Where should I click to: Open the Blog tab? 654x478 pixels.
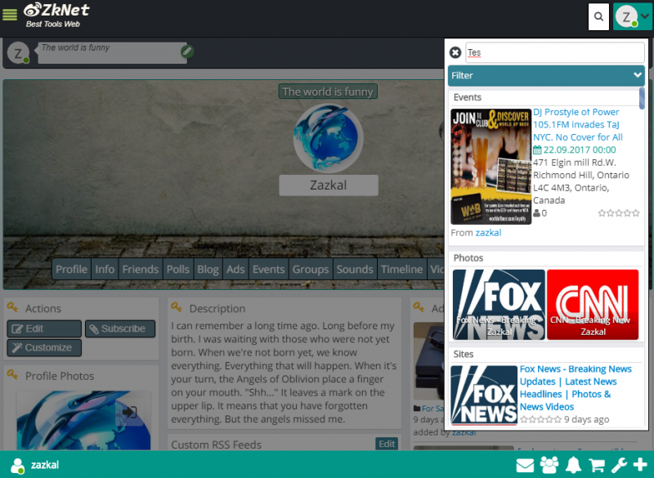click(208, 269)
